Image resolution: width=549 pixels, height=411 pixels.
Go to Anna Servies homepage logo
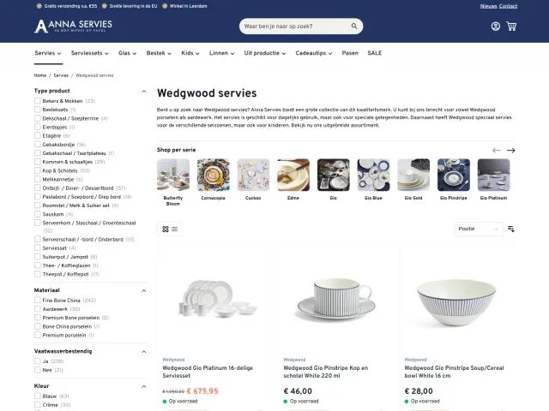coord(74,27)
